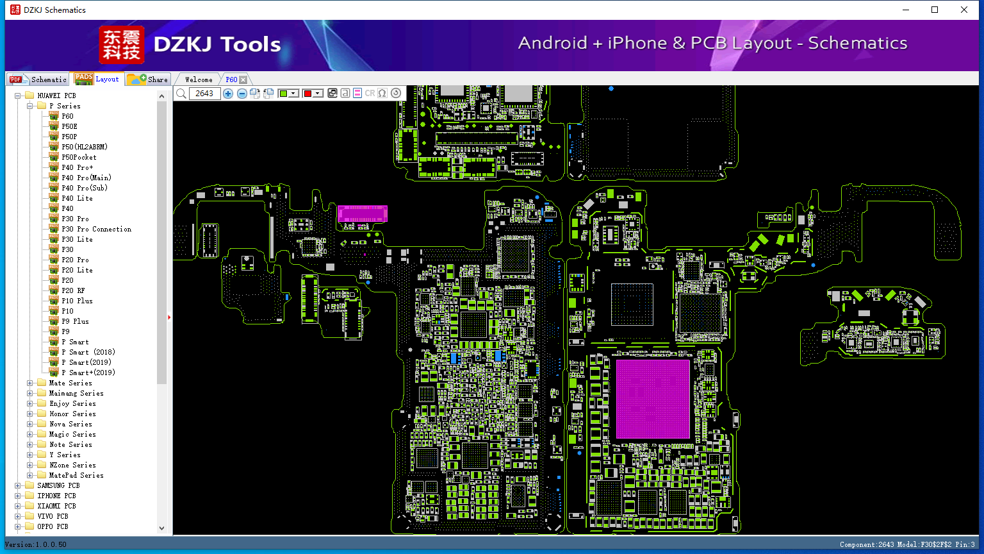This screenshot has height=554, width=984.
Task: Expand the VIVO PCB node
Action: pos(18,516)
